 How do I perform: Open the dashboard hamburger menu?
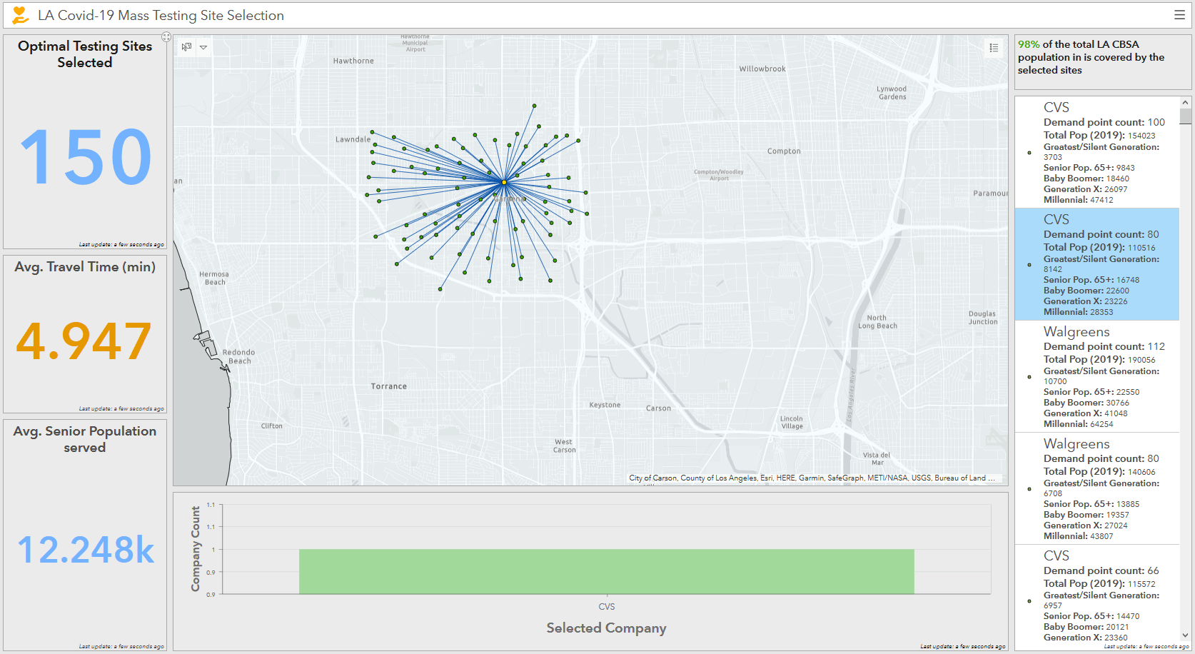(x=1179, y=14)
